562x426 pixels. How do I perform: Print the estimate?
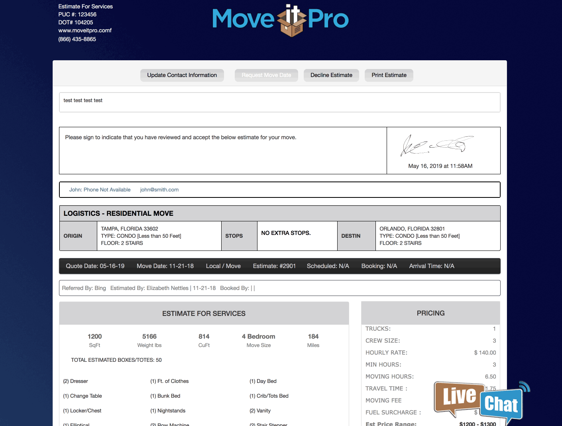pos(389,75)
